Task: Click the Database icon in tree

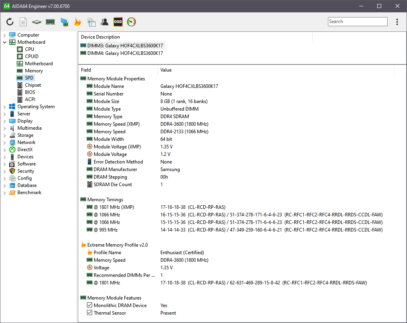Action: point(12,185)
